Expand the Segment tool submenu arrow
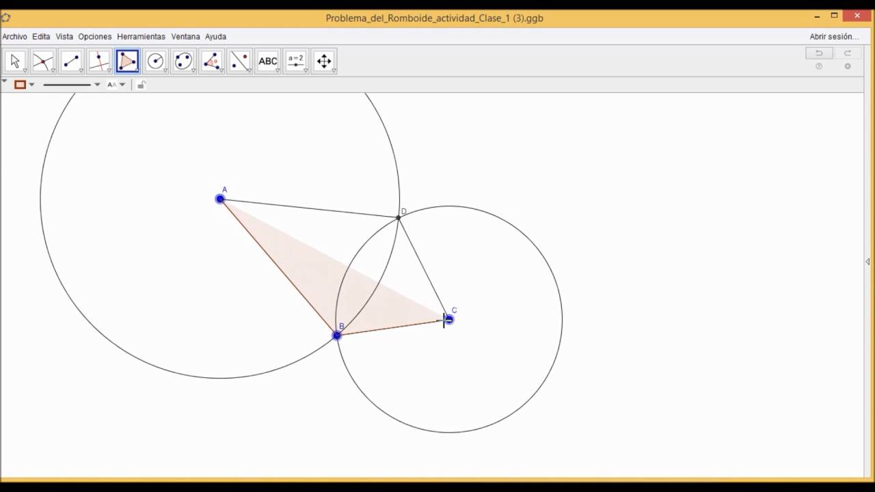Image resolution: width=875 pixels, height=492 pixels. pos(81,70)
